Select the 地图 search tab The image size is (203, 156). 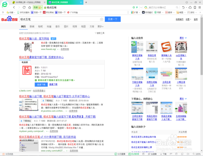click(83, 26)
